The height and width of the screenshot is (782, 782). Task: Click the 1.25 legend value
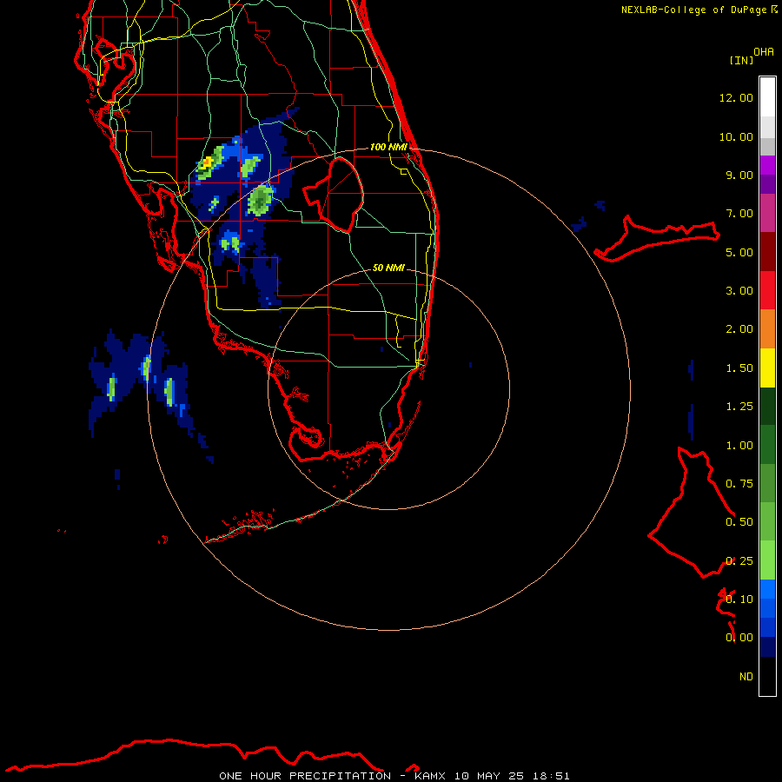[739, 407]
